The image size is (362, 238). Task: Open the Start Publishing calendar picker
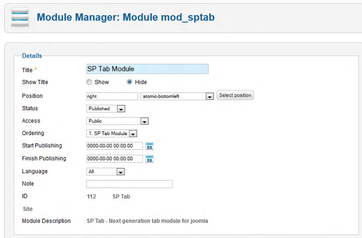149,146
